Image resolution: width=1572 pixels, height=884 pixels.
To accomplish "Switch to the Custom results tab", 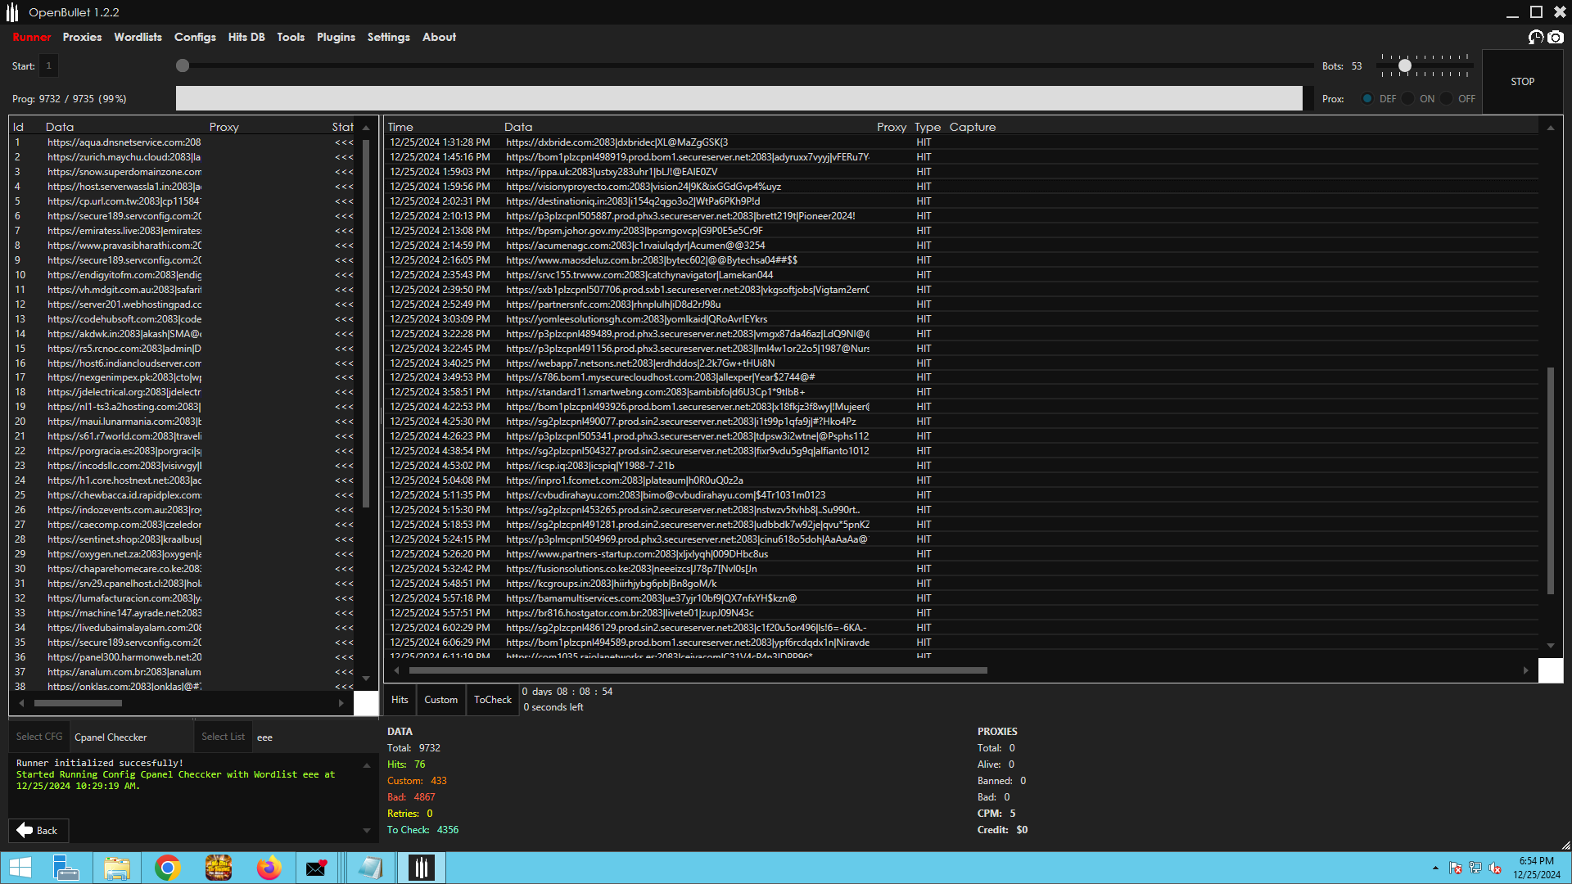I will tap(440, 700).
